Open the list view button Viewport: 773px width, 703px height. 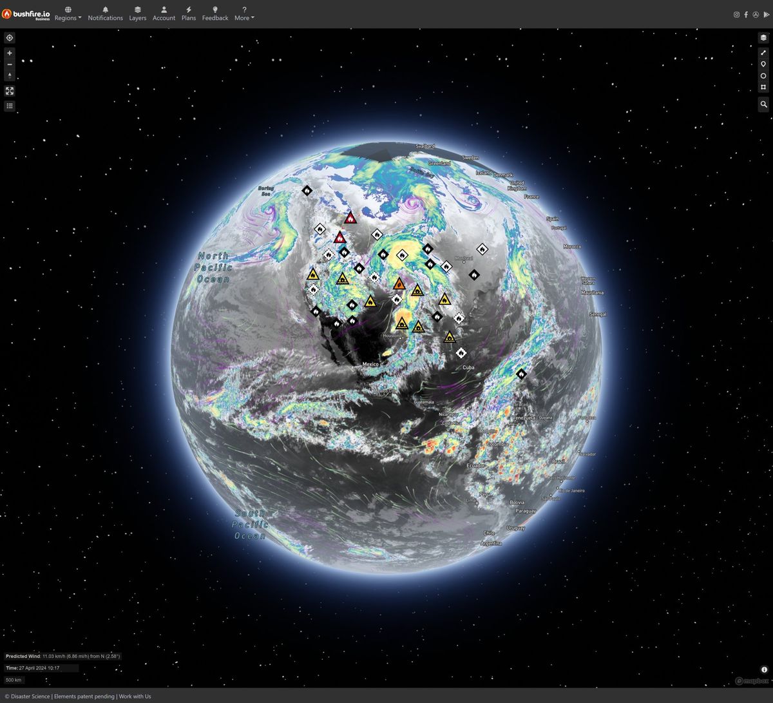pyautogui.click(x=10, y=106)
